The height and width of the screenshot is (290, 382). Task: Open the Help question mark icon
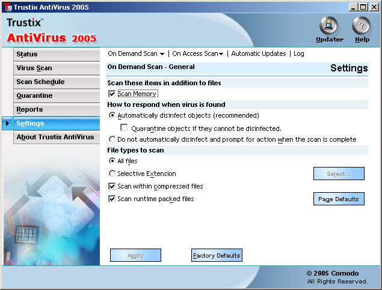click(x=362, y=26)
